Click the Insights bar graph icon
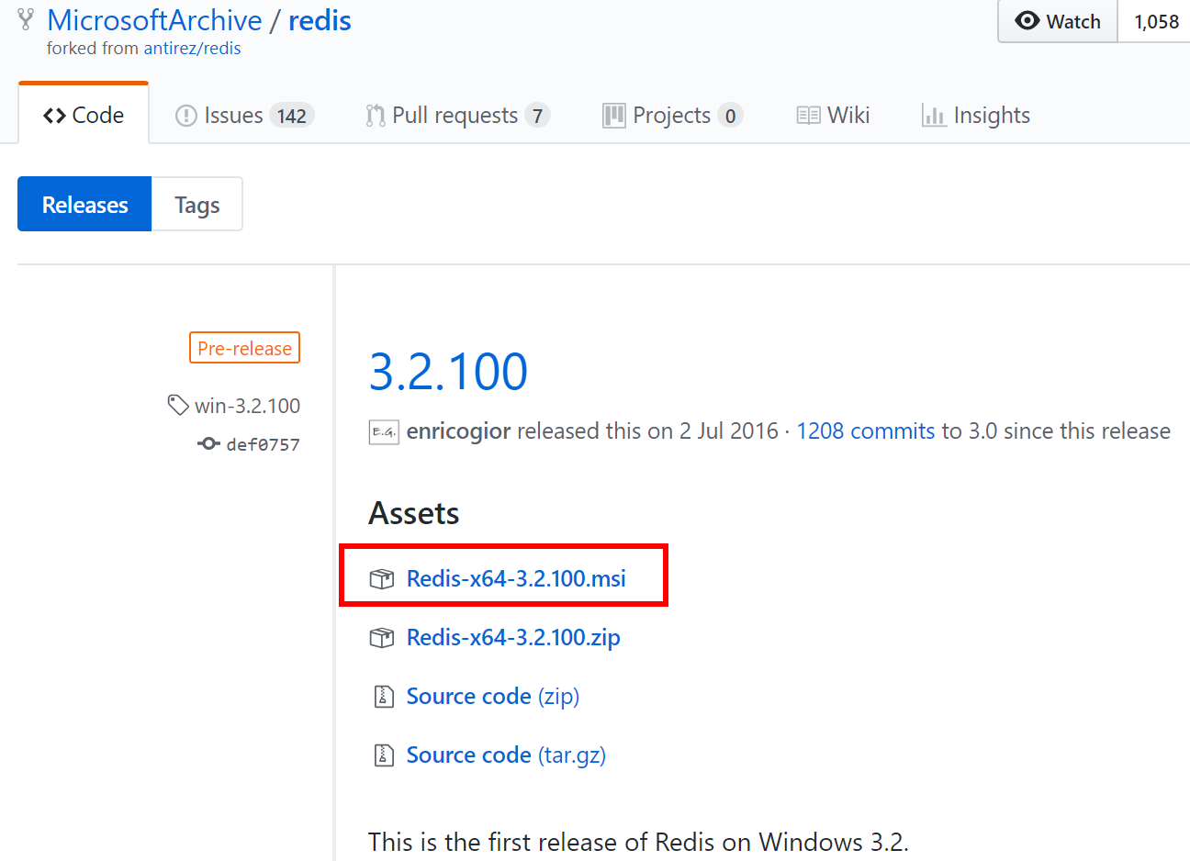The height and width of the screenshot is (861, 1190). pos(934,116)
